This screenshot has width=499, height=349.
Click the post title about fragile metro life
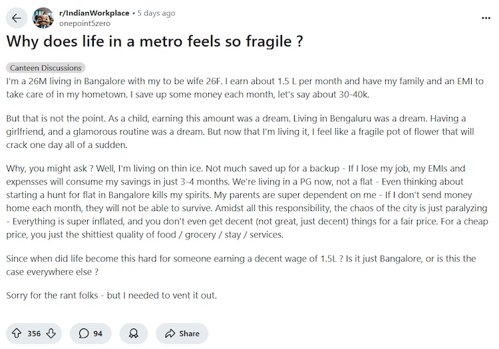click(x=155, y=42)
